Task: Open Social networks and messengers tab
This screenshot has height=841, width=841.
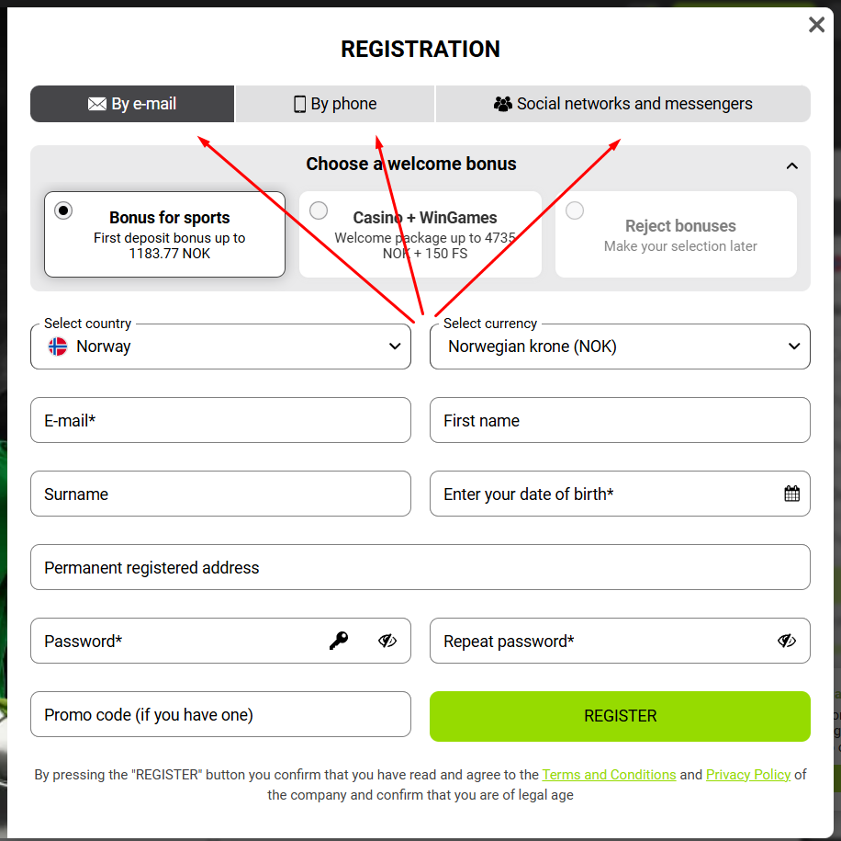Action: coord(622,104)
